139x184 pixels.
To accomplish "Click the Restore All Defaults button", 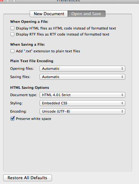I will tap(28, 178).
